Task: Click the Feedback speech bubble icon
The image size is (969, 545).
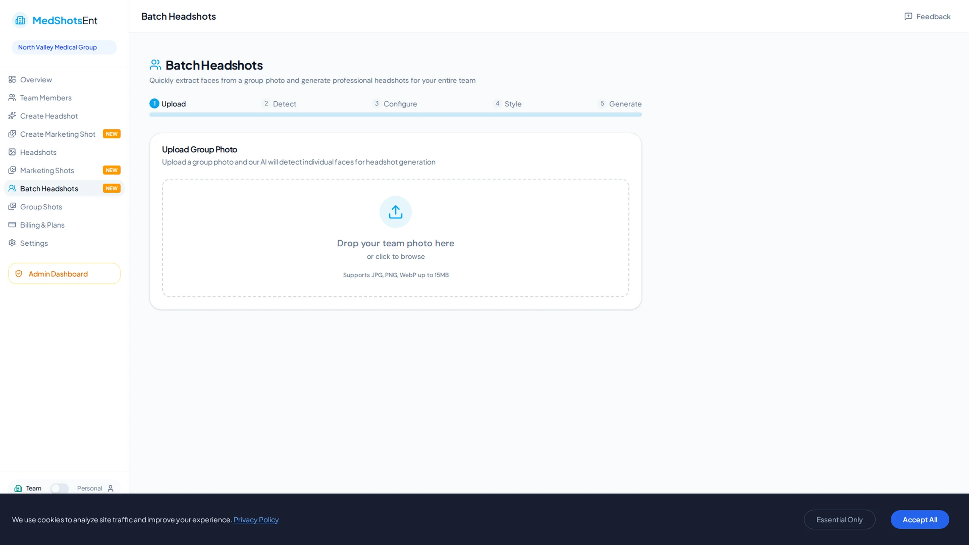Action: pos(908,16)
